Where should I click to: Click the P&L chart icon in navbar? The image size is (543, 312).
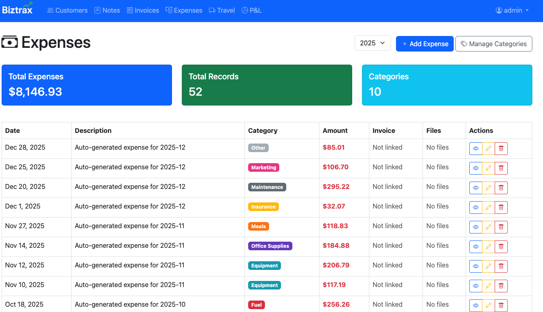pos(244,10)
